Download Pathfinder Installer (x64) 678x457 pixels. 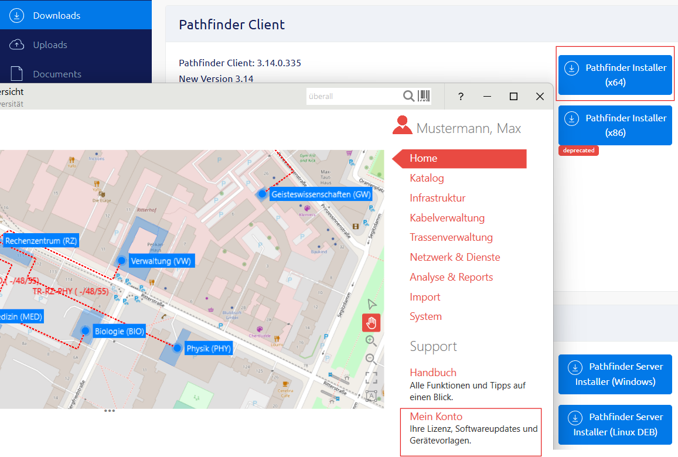click(x=615, y=75)
